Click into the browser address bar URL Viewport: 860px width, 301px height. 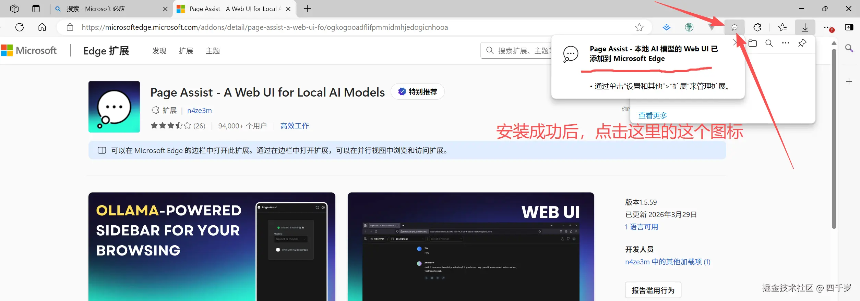[x=265, y=27]
